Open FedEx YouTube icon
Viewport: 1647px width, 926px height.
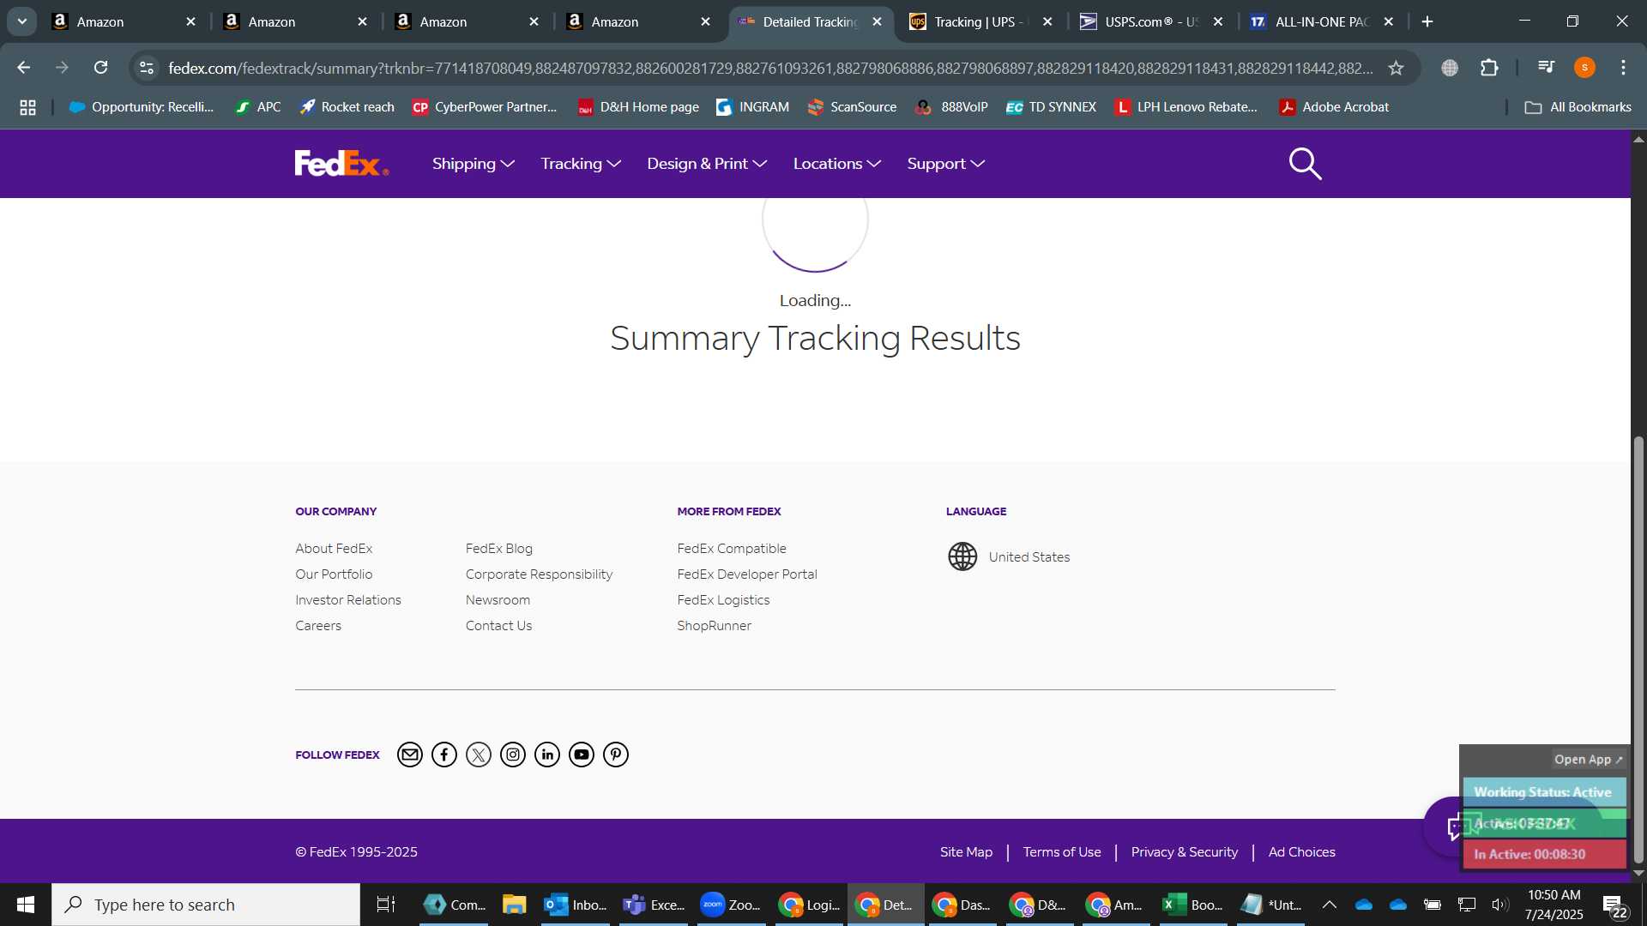[582, 755]
